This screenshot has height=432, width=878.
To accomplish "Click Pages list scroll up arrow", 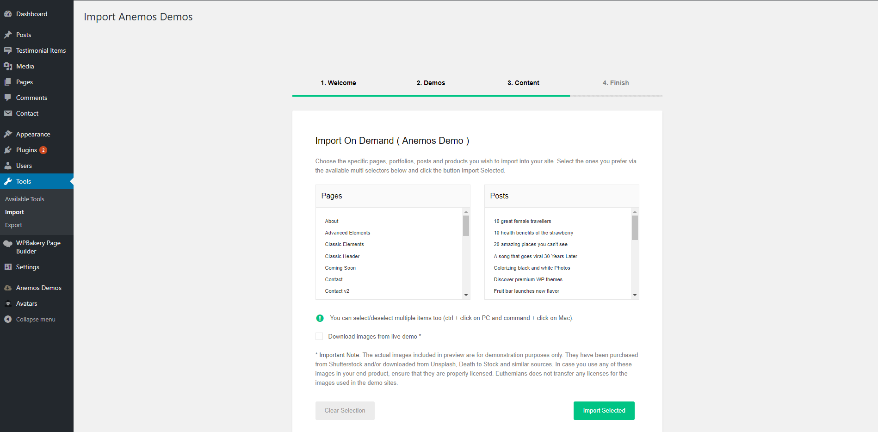I will pyautogui.click(x=466, y=212).
